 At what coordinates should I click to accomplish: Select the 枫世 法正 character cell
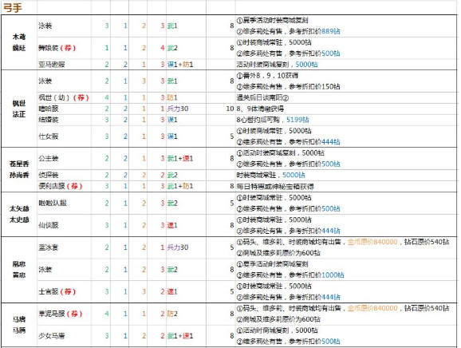coord(19,109)
